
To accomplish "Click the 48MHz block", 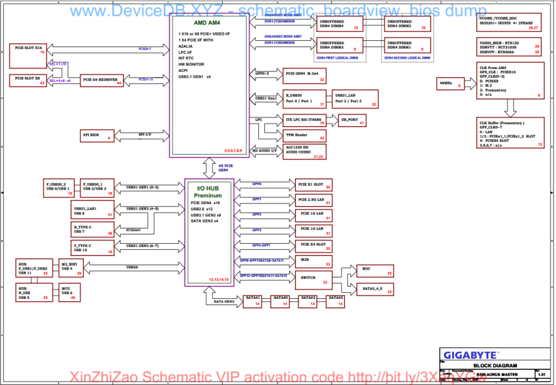I will pyautogui.click(x=450, y=84).
